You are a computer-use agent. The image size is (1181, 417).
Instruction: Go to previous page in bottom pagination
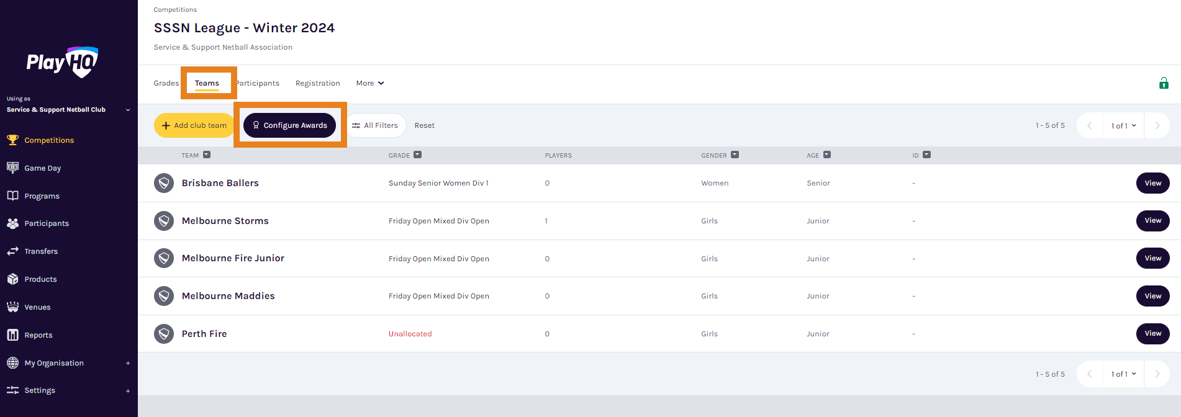[x=1089, y=374]
